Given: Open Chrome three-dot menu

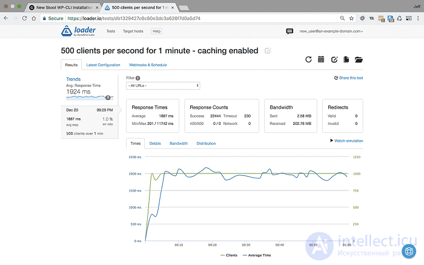Looking at the screenshot, I should click(418, 18).
